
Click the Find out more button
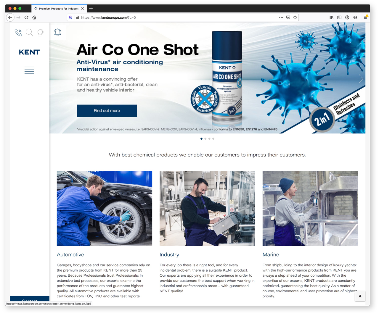107,111
